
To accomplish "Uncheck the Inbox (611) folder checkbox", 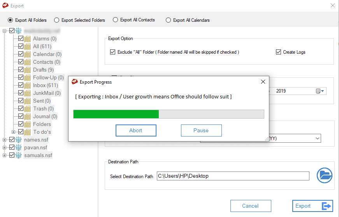I will coord(21,85).
